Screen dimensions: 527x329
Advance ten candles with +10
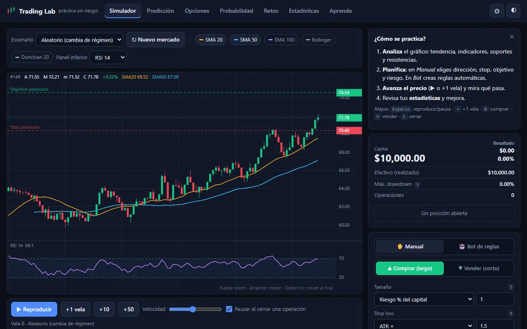(x=104, y=309)
